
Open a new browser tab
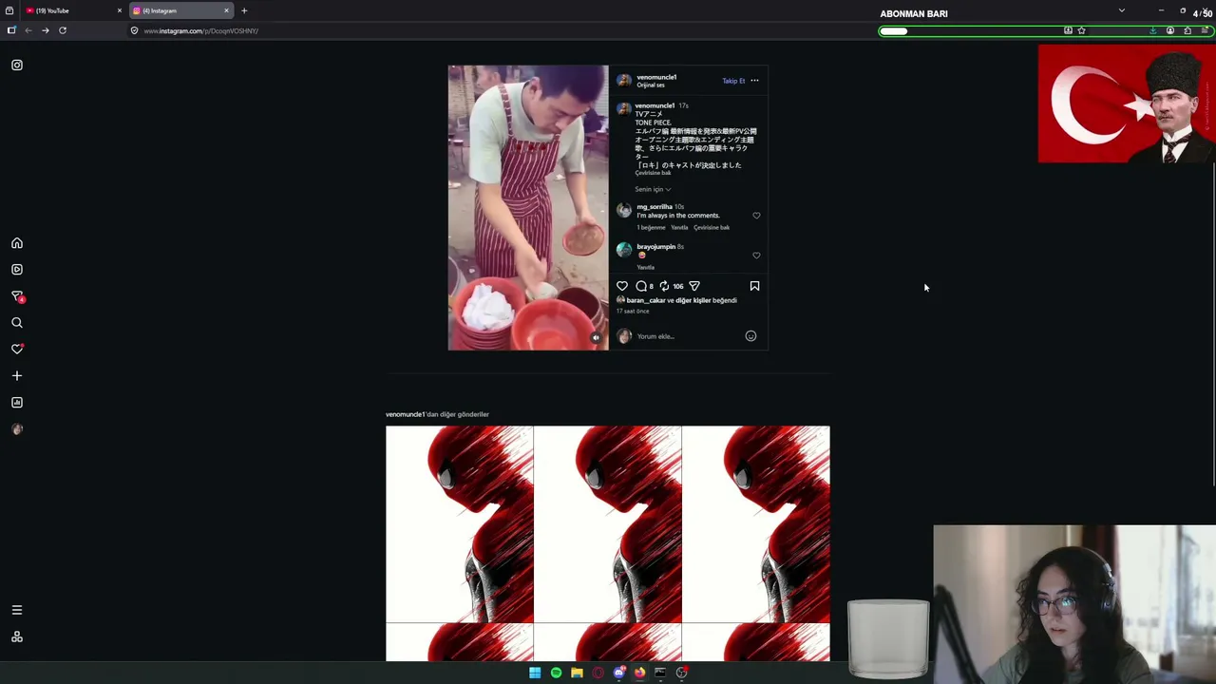244,10
